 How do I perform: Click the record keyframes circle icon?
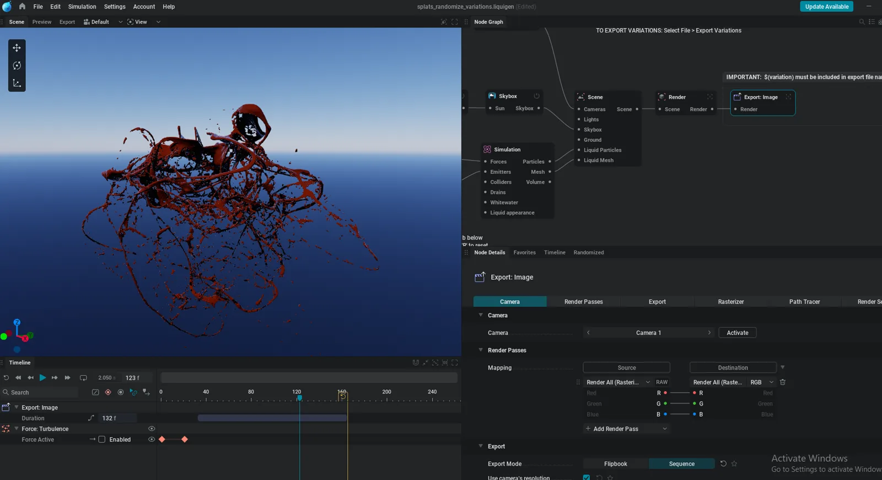tap(121, 392)
